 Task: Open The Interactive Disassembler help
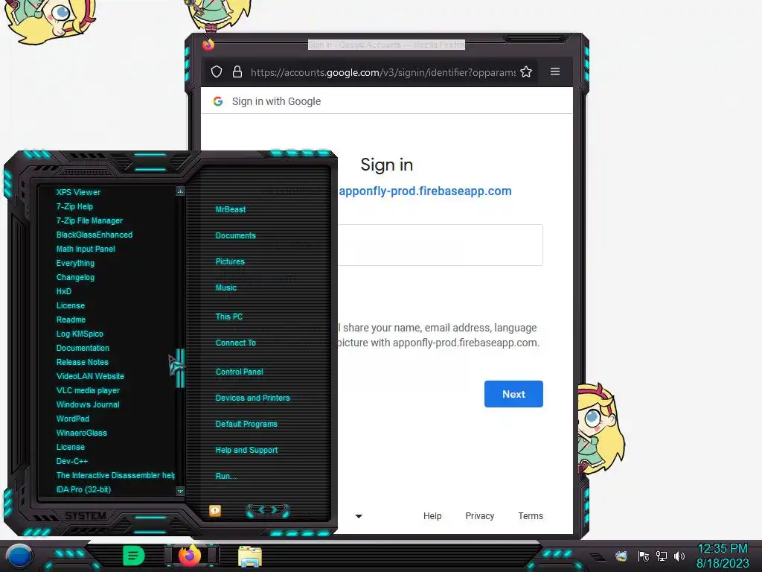(x=115, y=474)
